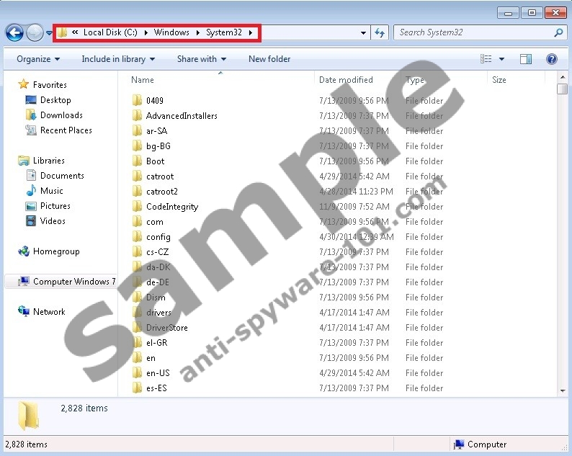Click the Music note icon

coord(32,190)
